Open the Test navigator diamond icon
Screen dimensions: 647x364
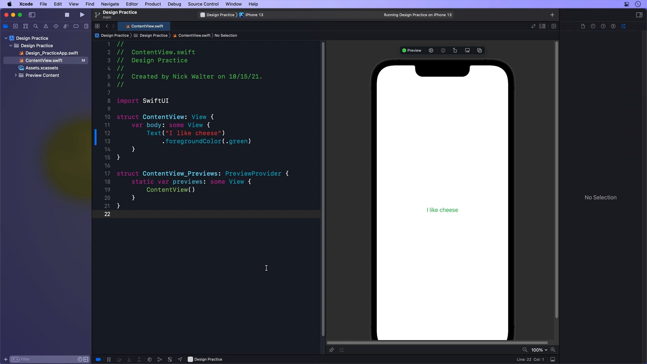click(x=56, y=26)
